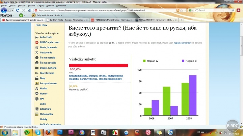Image resolution: width=243 pixels, height=136 pixels.
Task: Click into the ICQ Search field
Action: (x=213, y=10)
